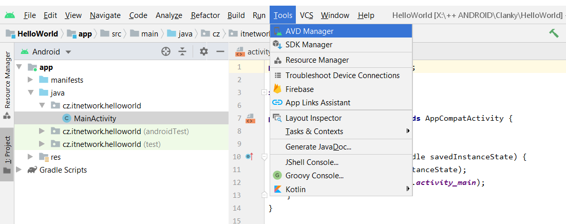Expand Tasks & Contexts submenu
Viewport: 566px width, 224px height.
314,131
